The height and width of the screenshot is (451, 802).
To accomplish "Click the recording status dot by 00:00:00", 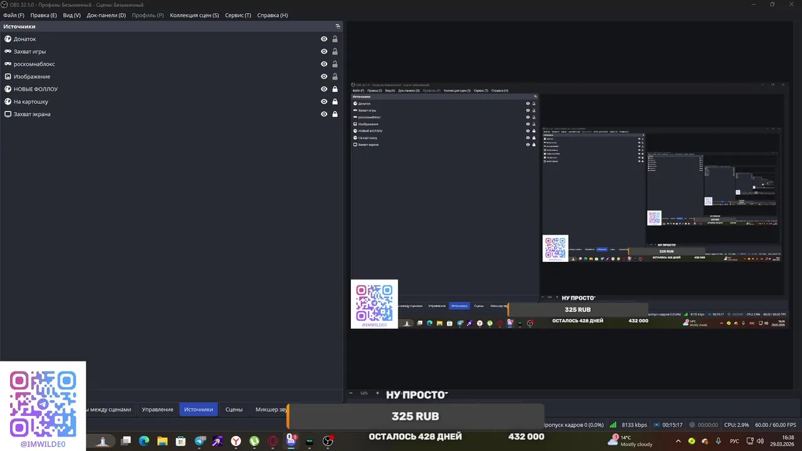I will 692,425.
